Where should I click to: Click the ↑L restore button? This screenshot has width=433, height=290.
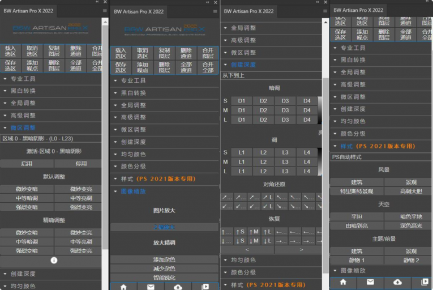pos(267,232)
